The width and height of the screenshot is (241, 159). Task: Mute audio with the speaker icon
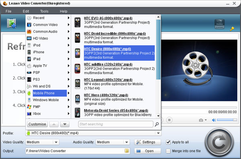214,120
